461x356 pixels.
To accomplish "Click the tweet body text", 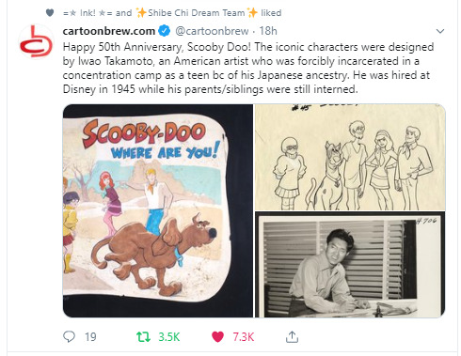I will 248,69.
